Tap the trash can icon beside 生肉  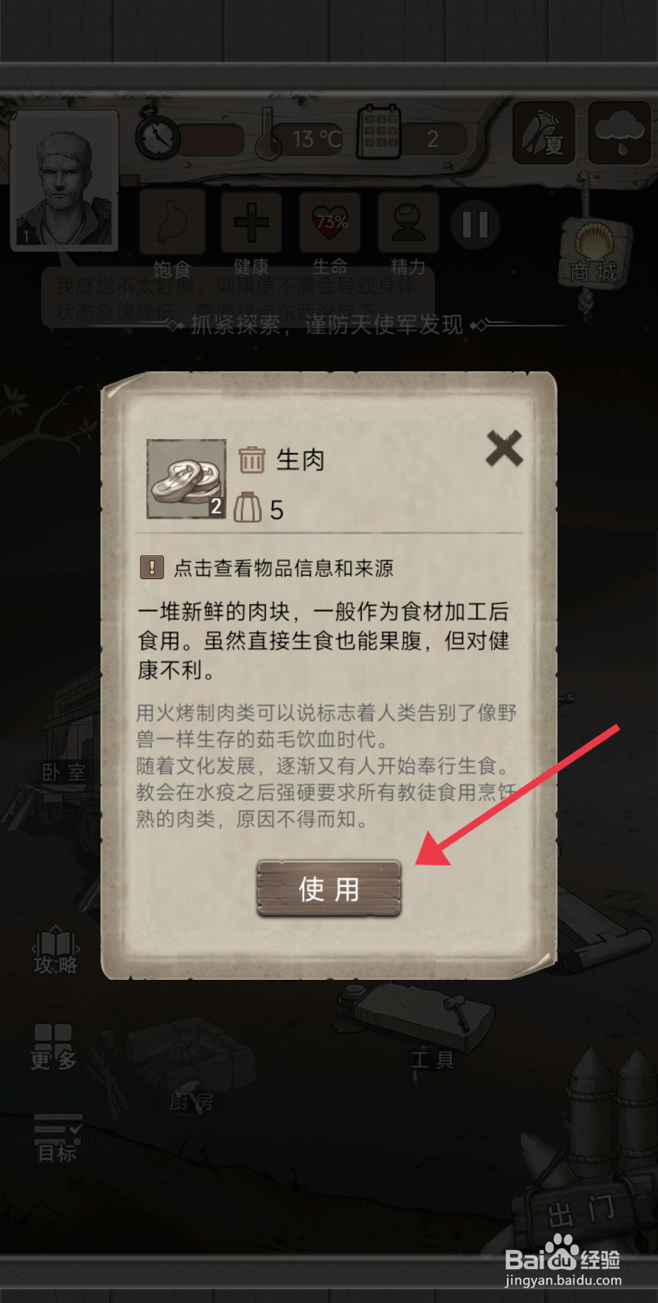(251, 460)
